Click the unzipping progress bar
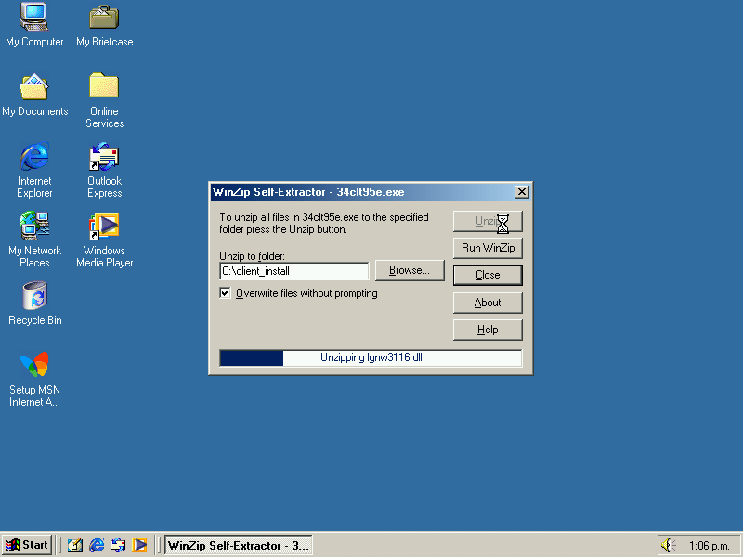This screenshot has height=557, width=743. 371,357
